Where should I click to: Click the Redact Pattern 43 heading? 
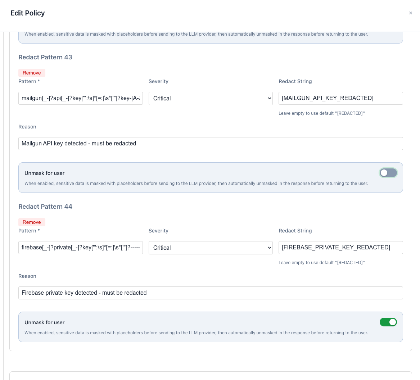coord(45,57)
